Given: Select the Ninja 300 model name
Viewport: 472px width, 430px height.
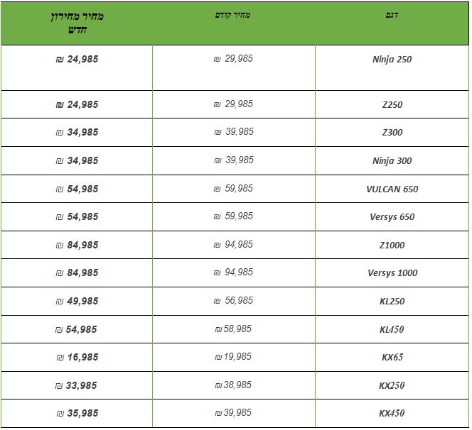Looking at the screenshot, I should 392,161.
